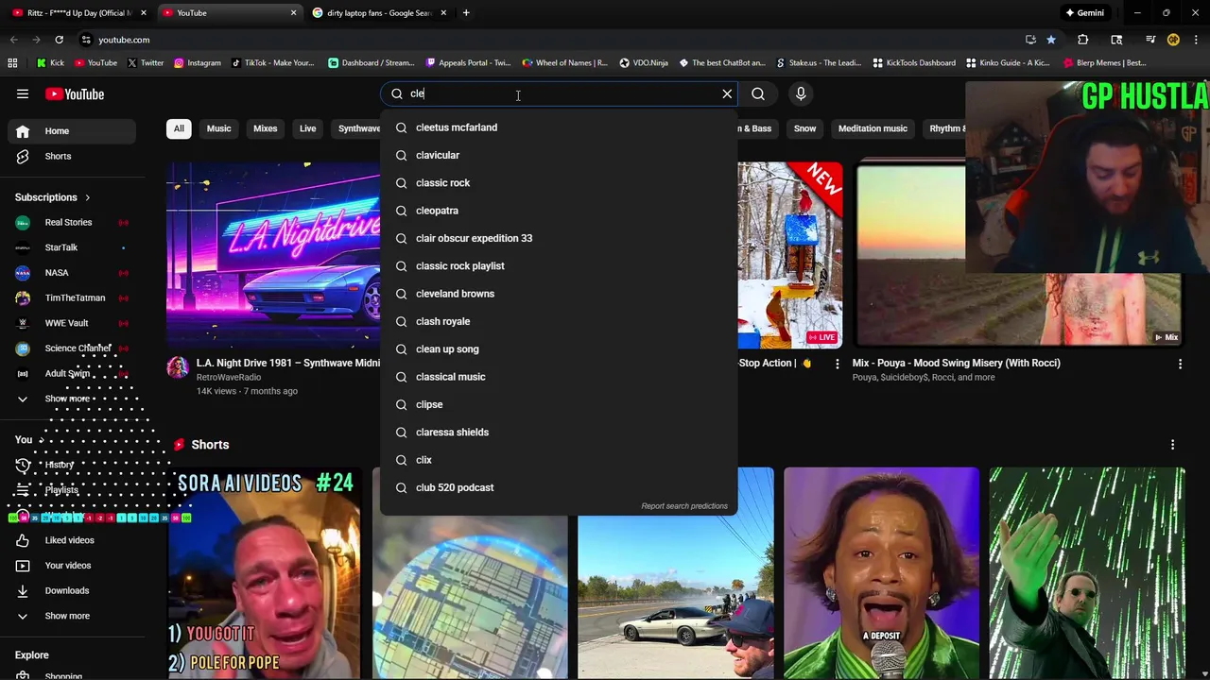Select the 'Snow' filter chip
The width and height of the screenshot is (1210, 680).
804,128
